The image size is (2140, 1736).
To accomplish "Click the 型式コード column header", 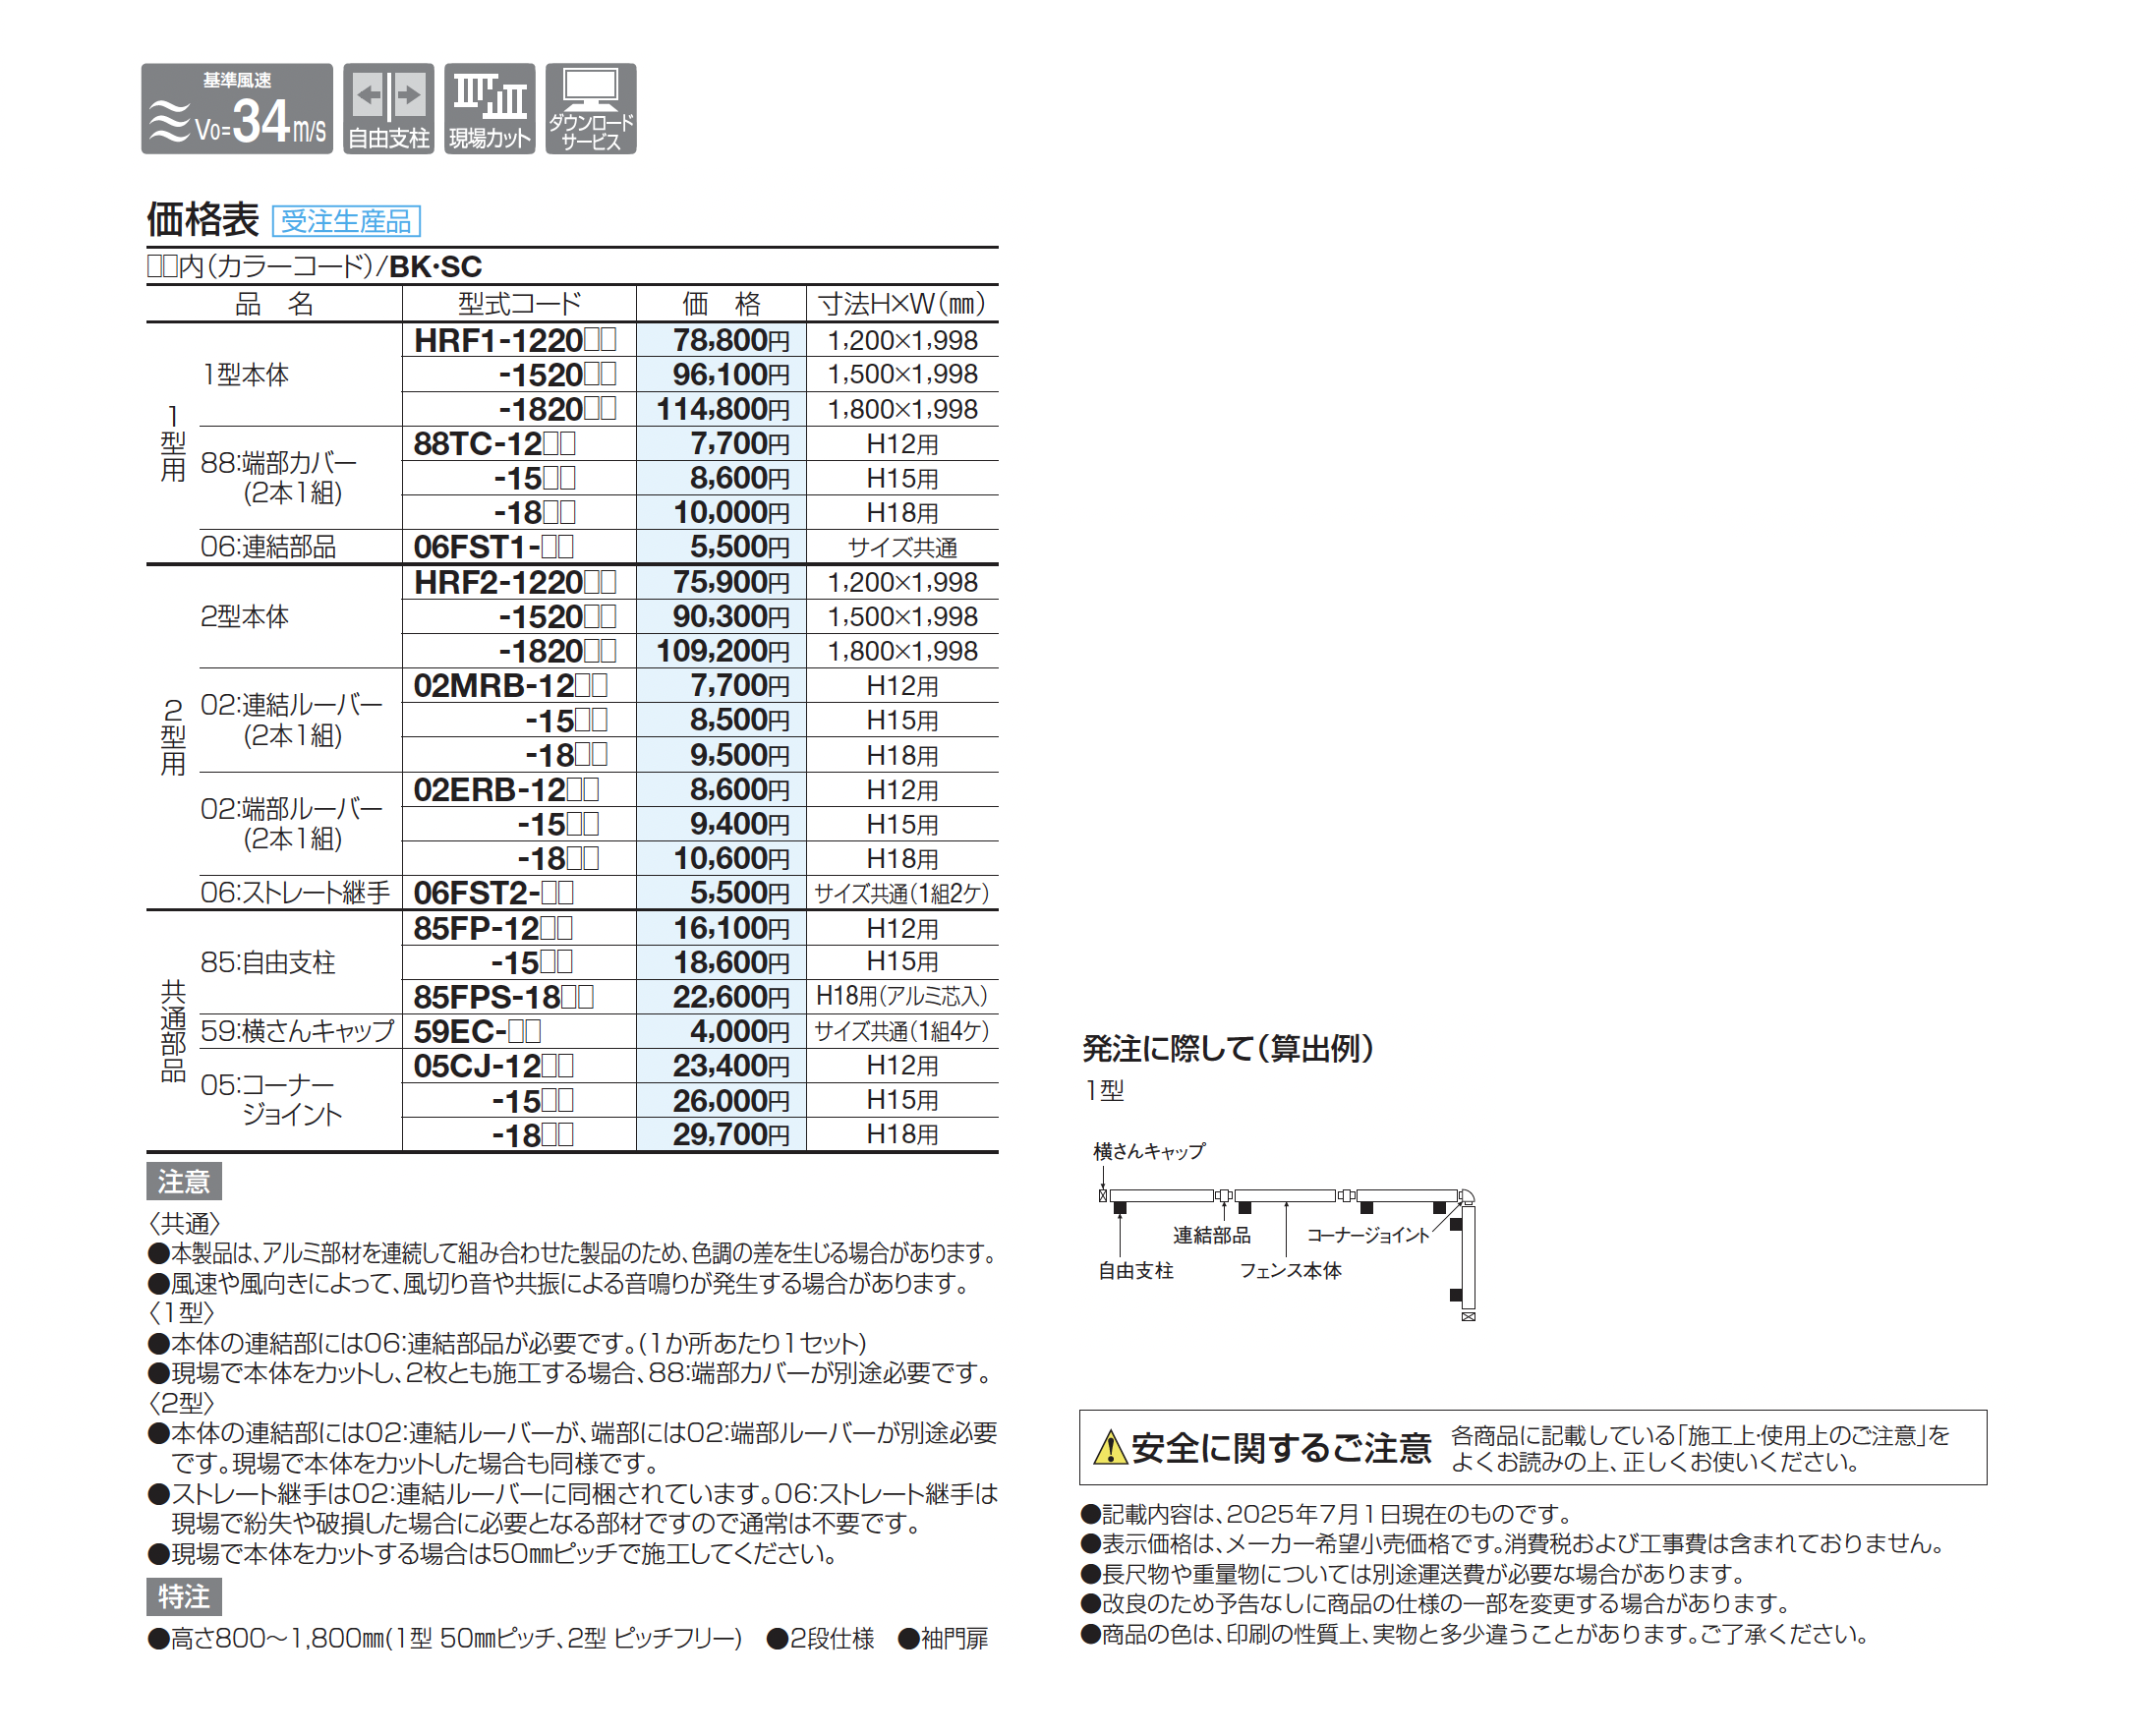I will tap(518, 304).
